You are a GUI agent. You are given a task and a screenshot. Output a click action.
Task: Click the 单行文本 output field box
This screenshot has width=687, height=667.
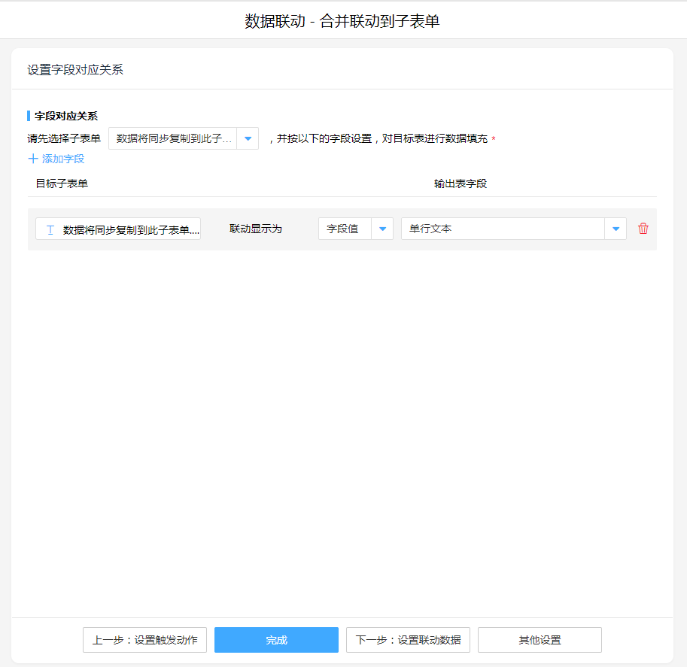[x=503, y=229]
